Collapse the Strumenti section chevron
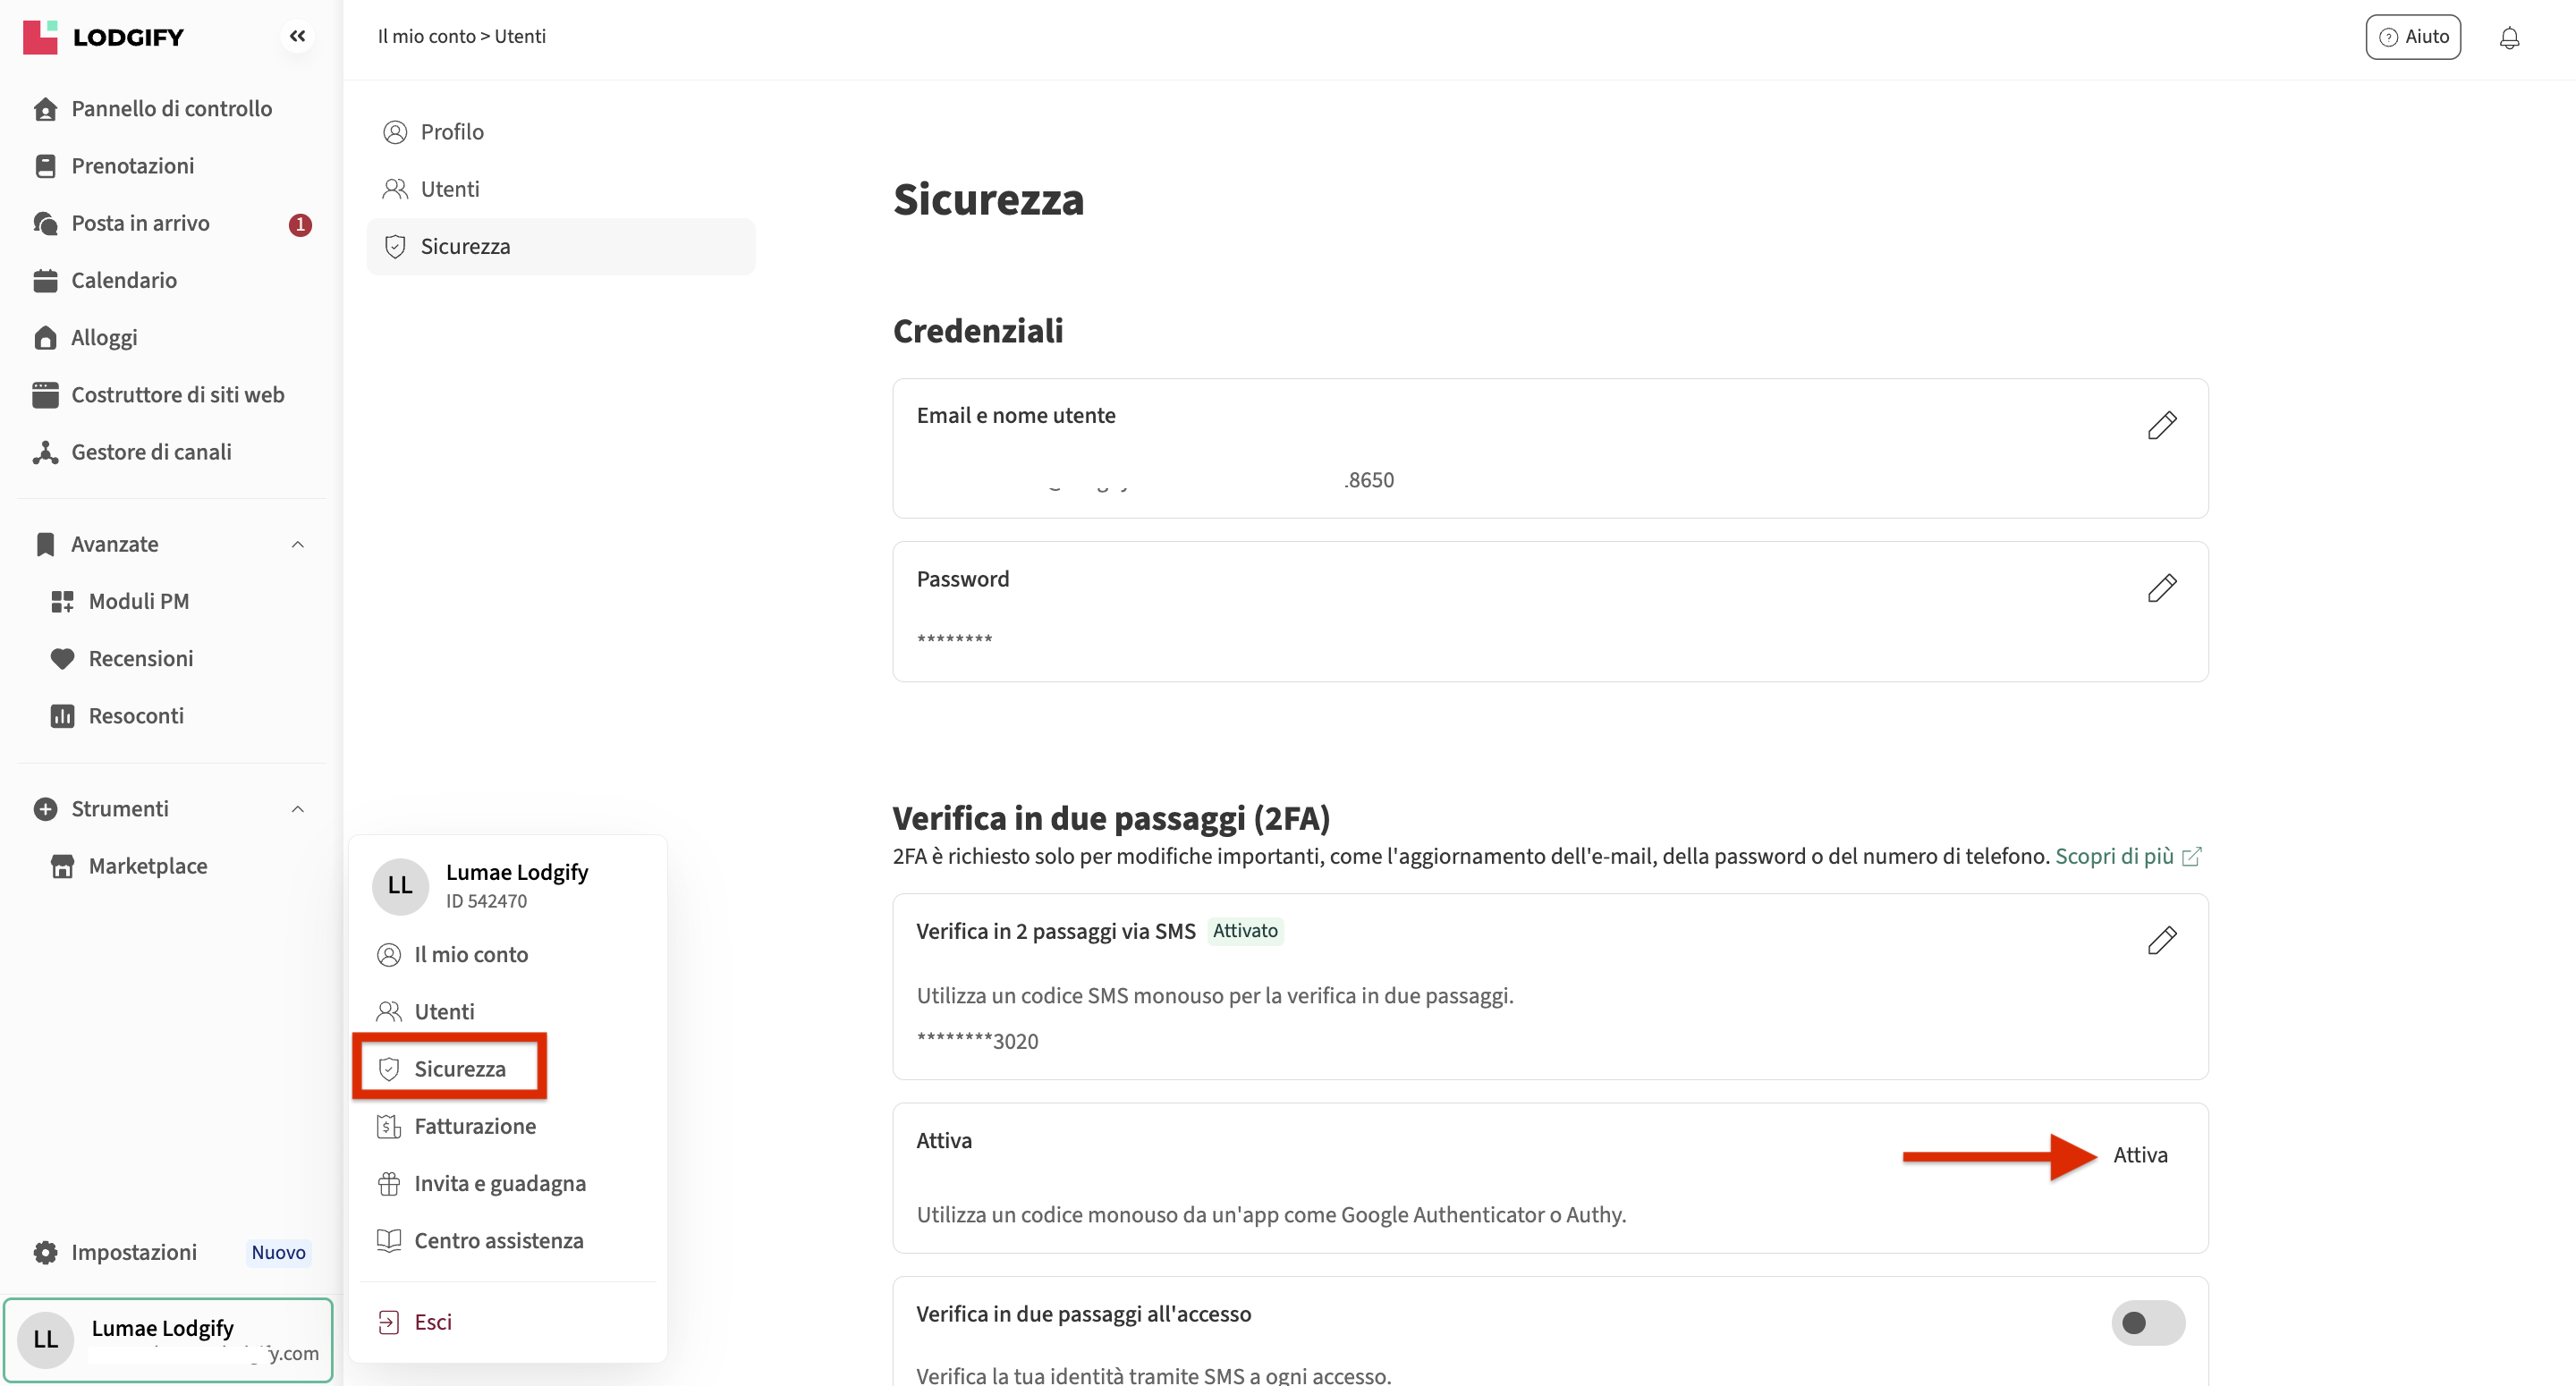2576x1386 pixels. click(x=297, y=809)
